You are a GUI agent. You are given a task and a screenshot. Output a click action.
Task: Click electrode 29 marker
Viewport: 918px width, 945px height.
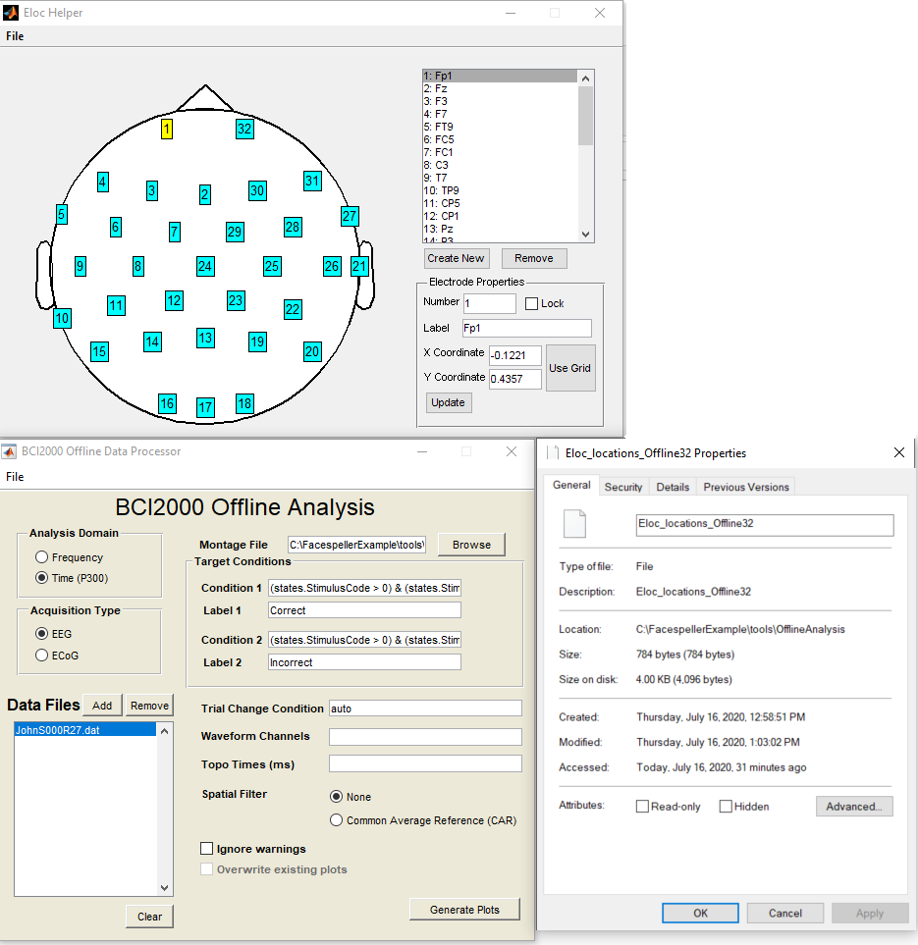(x=236, y=232)
